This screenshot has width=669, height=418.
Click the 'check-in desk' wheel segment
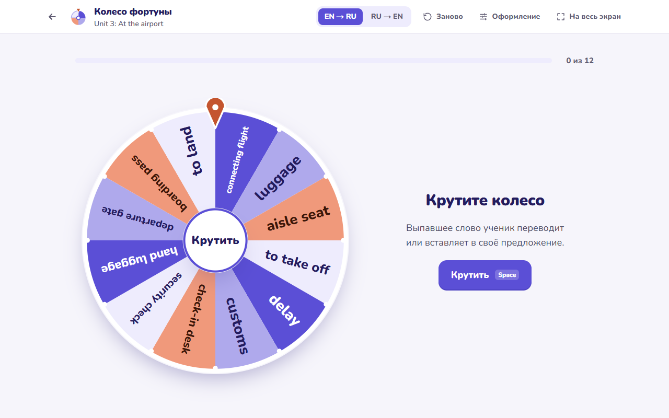pyautogui.click(x=192, y=319)
